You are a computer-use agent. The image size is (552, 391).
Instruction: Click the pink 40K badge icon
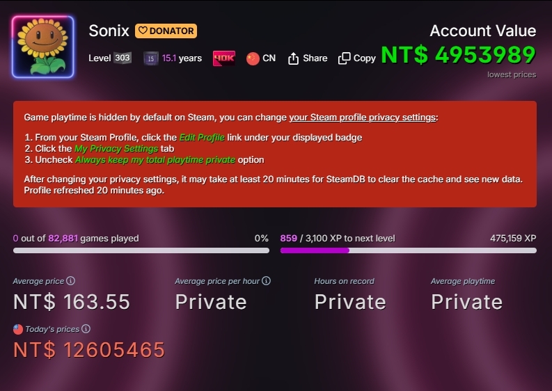(223, 58)
